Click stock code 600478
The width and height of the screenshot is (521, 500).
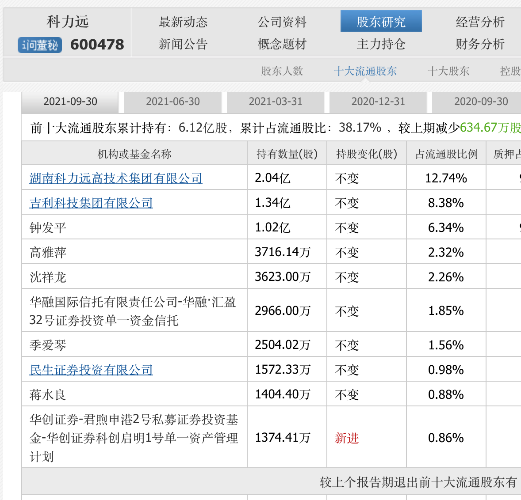click(97, 45)
